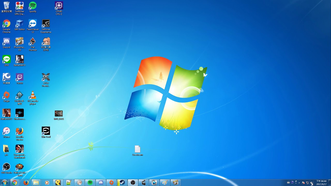Click OBS in the taskbar

click(x=133, y=183)
